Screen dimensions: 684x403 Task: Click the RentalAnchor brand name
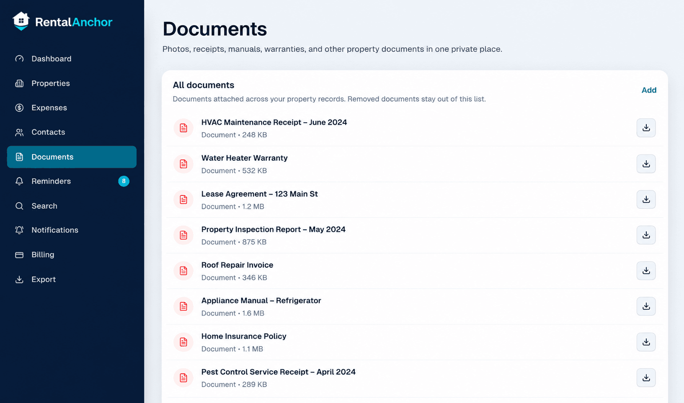tap(74, 22)
